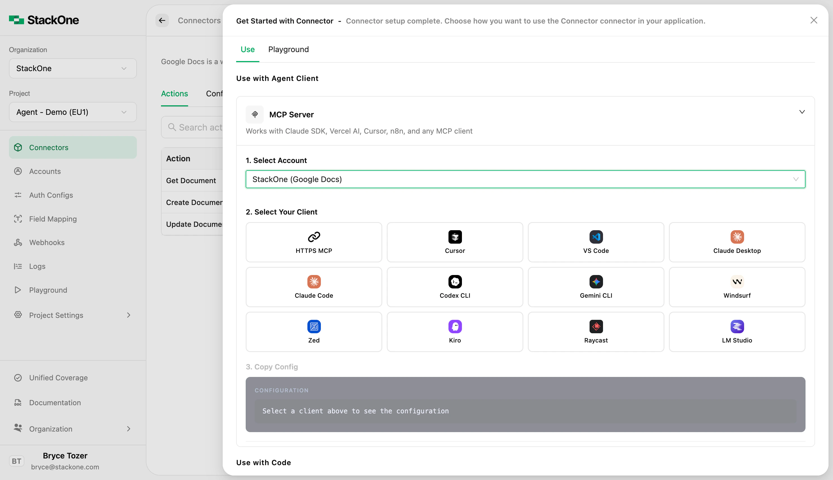Collapse the MCP Server panel
Screen dimensions: 833x480
(x=802, y=112)
